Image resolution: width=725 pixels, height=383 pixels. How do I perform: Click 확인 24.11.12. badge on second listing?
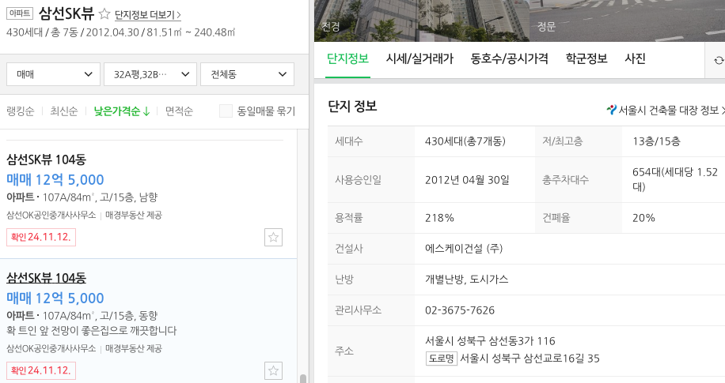pos(41,370)
